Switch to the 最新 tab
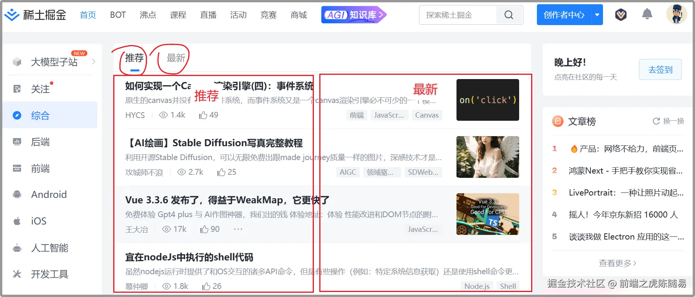 click(176, 58)
